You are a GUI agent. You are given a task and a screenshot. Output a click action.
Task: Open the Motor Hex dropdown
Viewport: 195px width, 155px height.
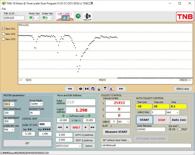point(36,18)
